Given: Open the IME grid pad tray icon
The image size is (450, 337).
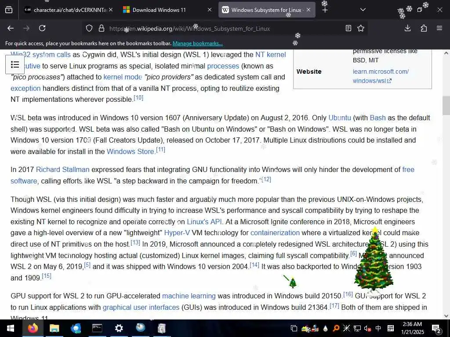Looking at the screenshot, I should coord(391,328).
